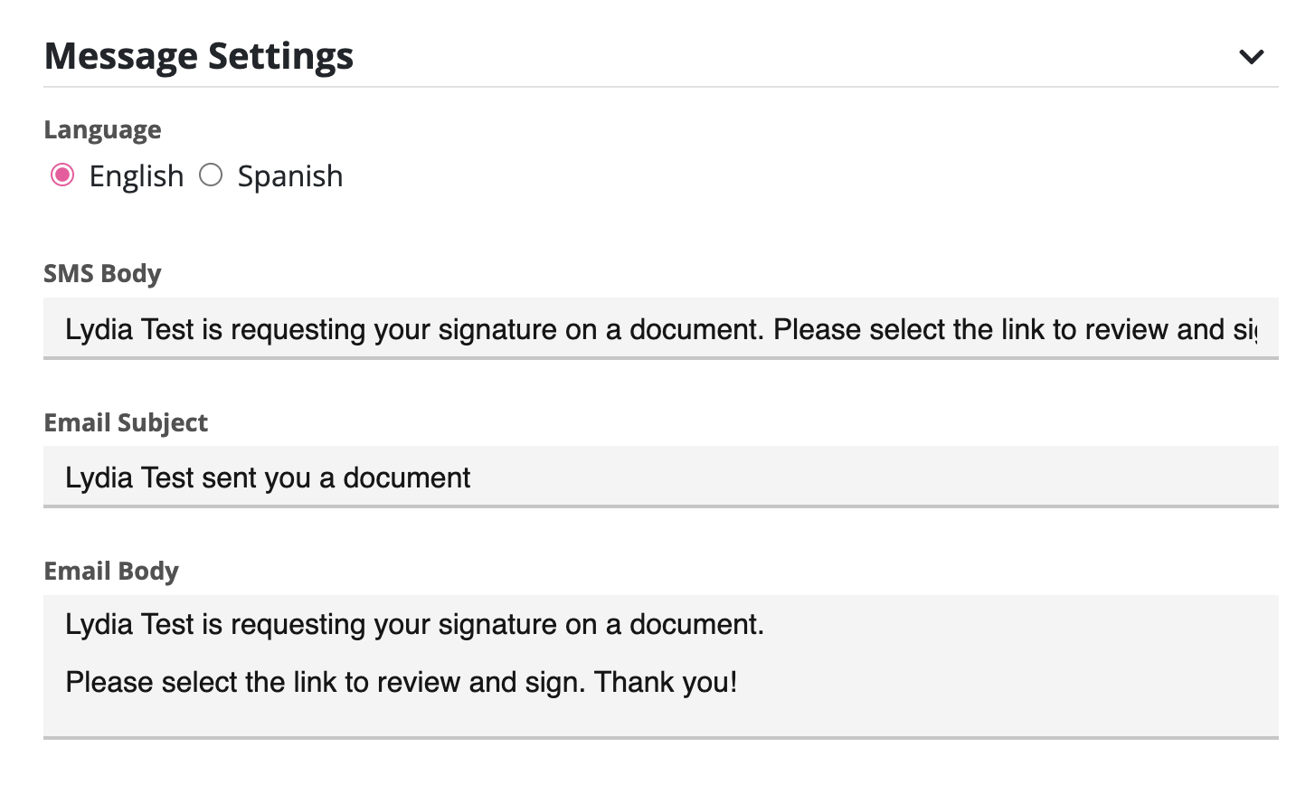This screenshot has width=1315, height=785.
Task: Click the Language section label
Action: point(102,129)
